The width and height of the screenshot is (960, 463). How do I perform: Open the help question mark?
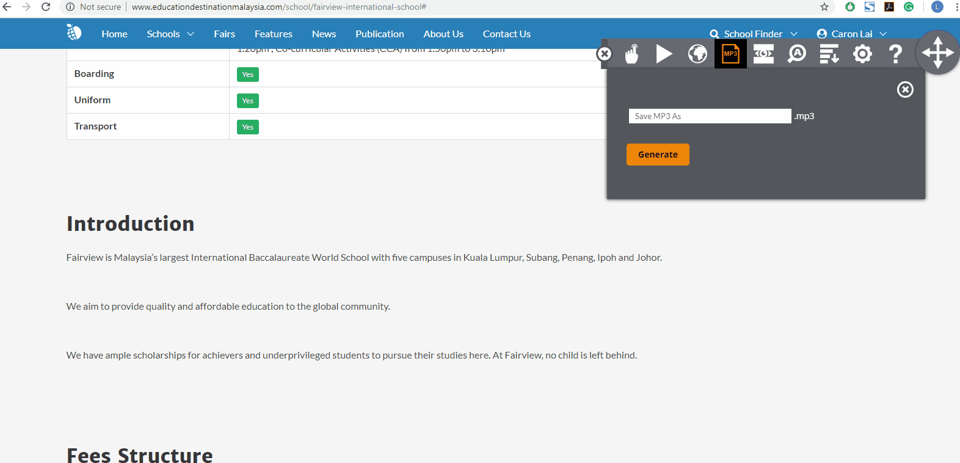[895, 54]
